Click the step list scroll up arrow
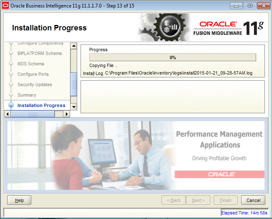The width and height of the screenshot is (272, 219). [x=74, y=46]
